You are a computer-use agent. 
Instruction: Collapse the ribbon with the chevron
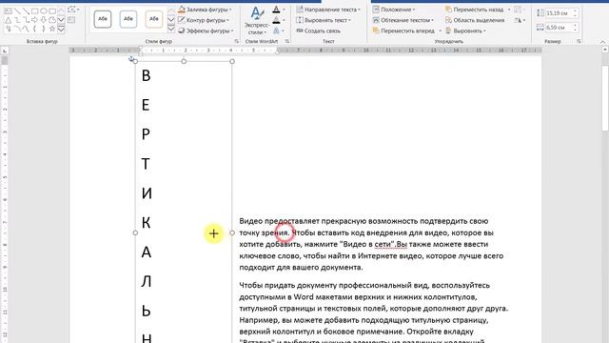tap(602, 42)
